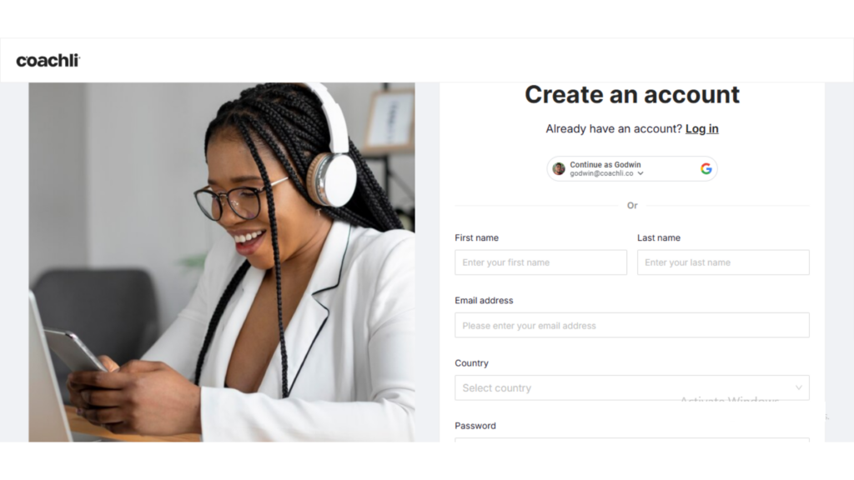Click the Or divider text
This screenshot has height=480, width=854.
tap(632, 206)
